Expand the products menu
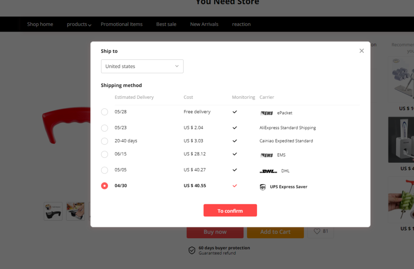This screenshot has height=269, width=414. point(79,24)
